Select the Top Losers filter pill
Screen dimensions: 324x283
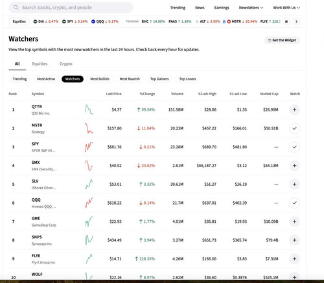[x=187, y=79]
